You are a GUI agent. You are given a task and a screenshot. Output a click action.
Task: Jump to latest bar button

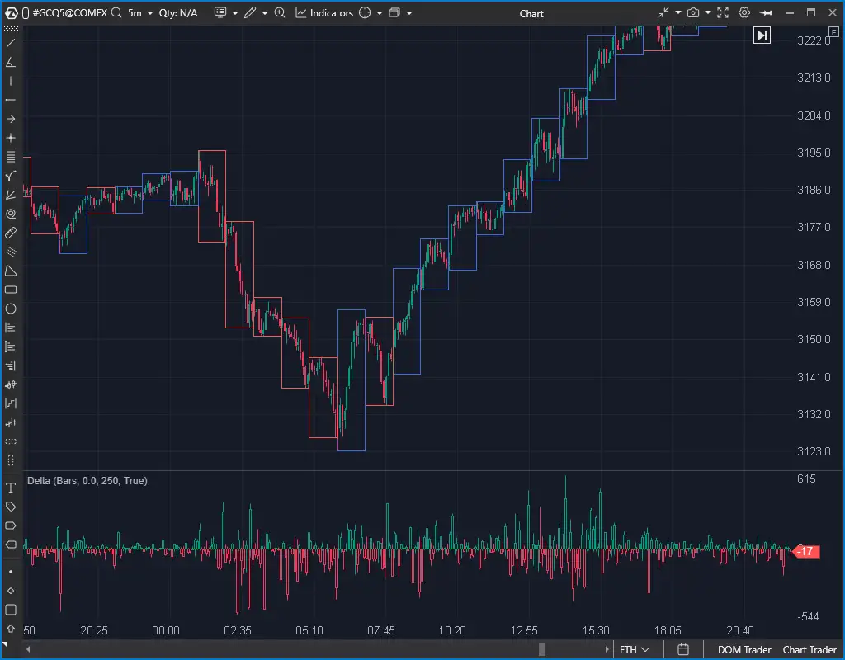click(762, 35)
